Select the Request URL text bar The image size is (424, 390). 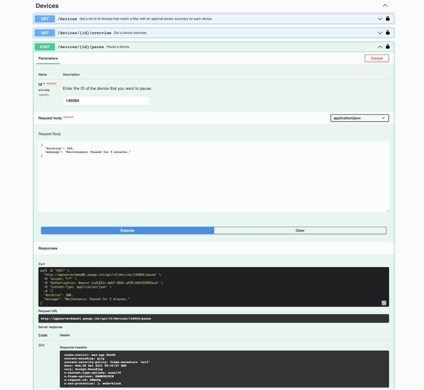213,318
